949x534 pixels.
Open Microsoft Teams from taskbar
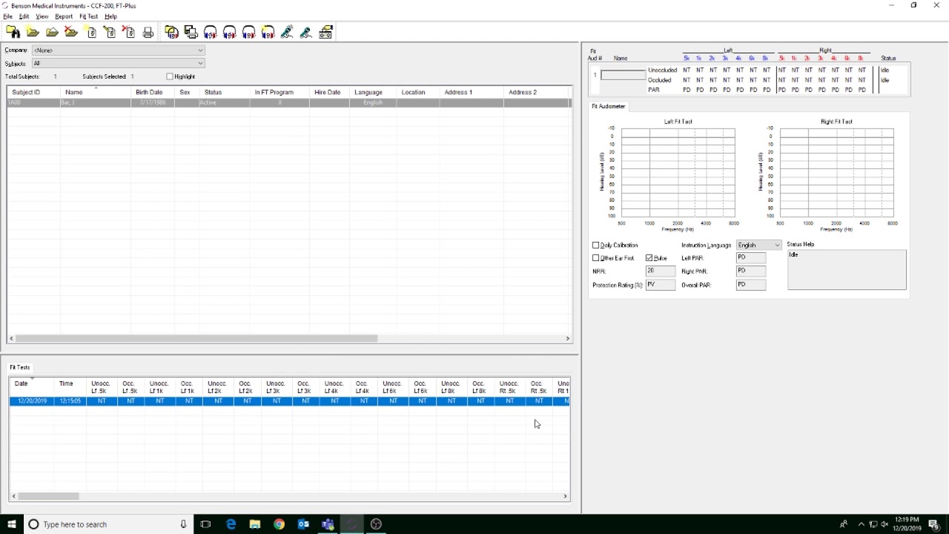328,524
